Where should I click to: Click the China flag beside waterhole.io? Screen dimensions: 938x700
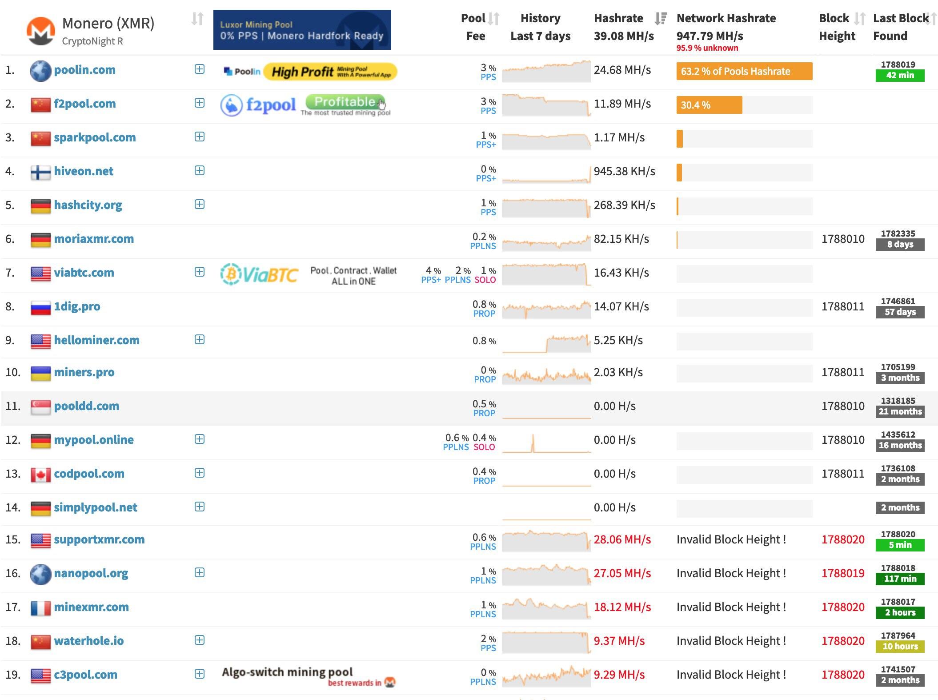(41, 642)
